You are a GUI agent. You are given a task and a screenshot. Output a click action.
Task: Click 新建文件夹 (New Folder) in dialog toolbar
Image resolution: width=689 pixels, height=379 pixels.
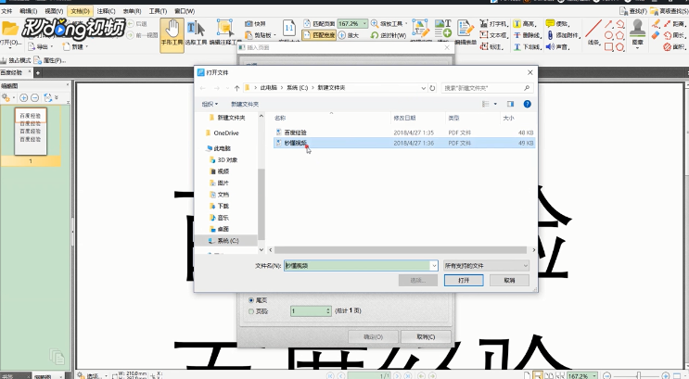coord(245,104)
